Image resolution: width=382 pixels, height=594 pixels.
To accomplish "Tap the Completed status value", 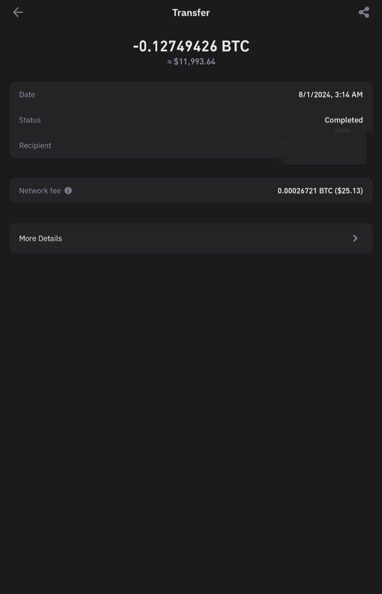I will pos(343,120).
